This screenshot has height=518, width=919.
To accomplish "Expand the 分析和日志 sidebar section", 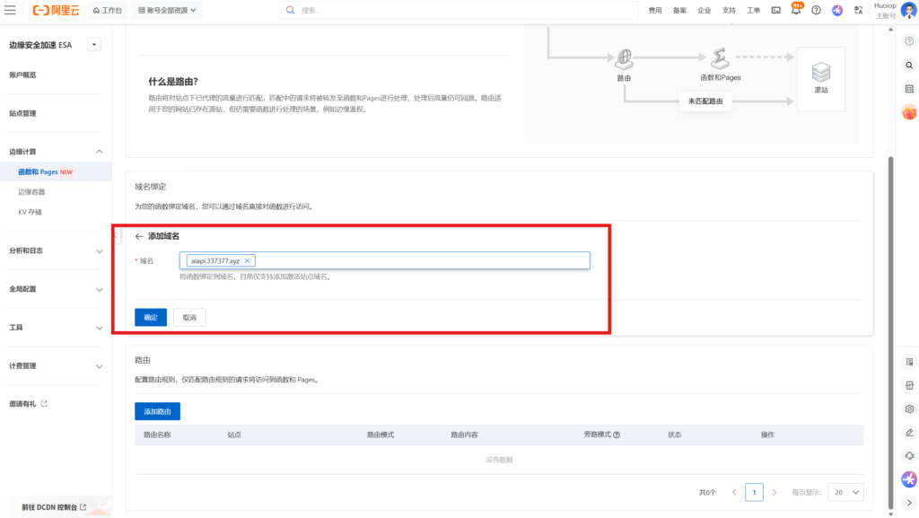I will coord(99,251).
